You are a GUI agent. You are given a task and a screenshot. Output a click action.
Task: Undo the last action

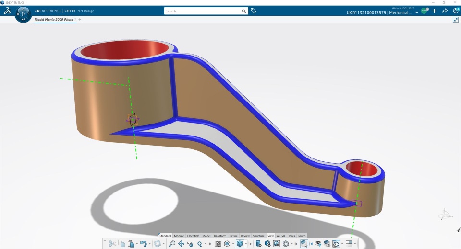pos(144,244)
